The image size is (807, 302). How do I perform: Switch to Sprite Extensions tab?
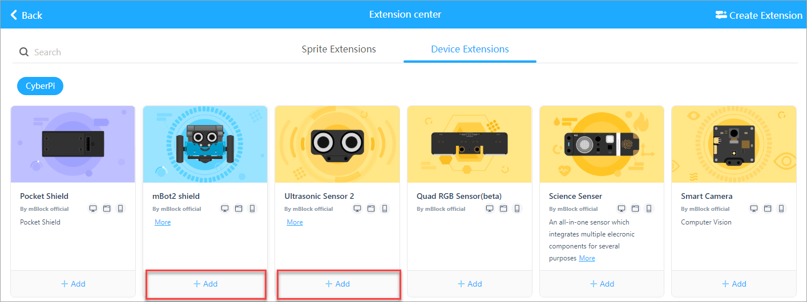pos(338,49)
